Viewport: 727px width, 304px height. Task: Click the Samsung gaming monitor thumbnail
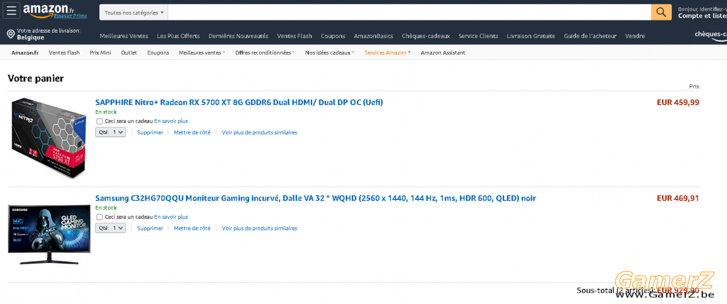pos(48,234)
